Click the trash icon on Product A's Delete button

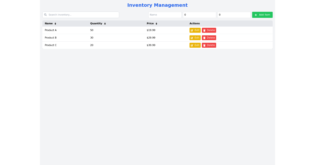[x=204, y=30]
